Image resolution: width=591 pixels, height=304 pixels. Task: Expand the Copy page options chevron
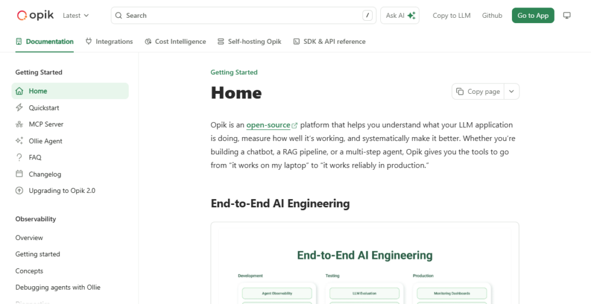pos(511,92)
